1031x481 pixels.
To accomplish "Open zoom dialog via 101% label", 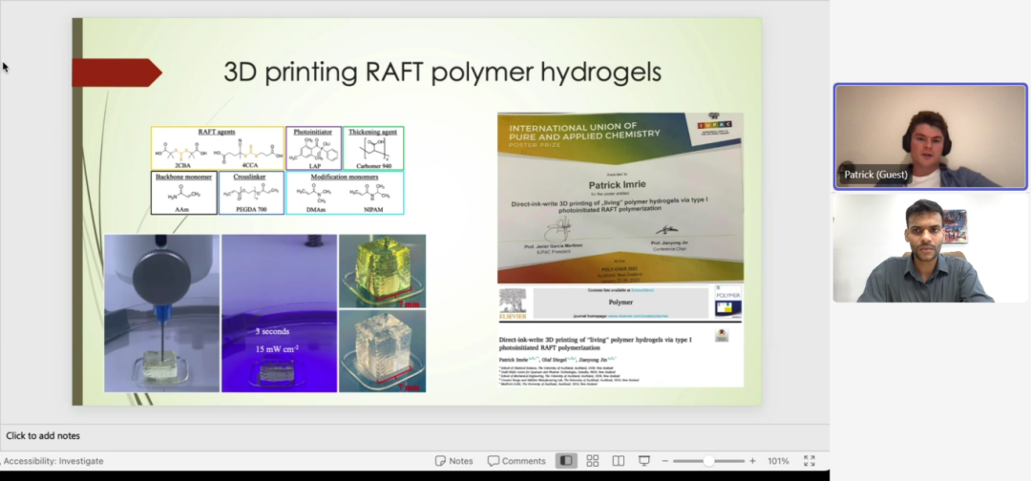I will pyautogui.click(x=778, y=461).
